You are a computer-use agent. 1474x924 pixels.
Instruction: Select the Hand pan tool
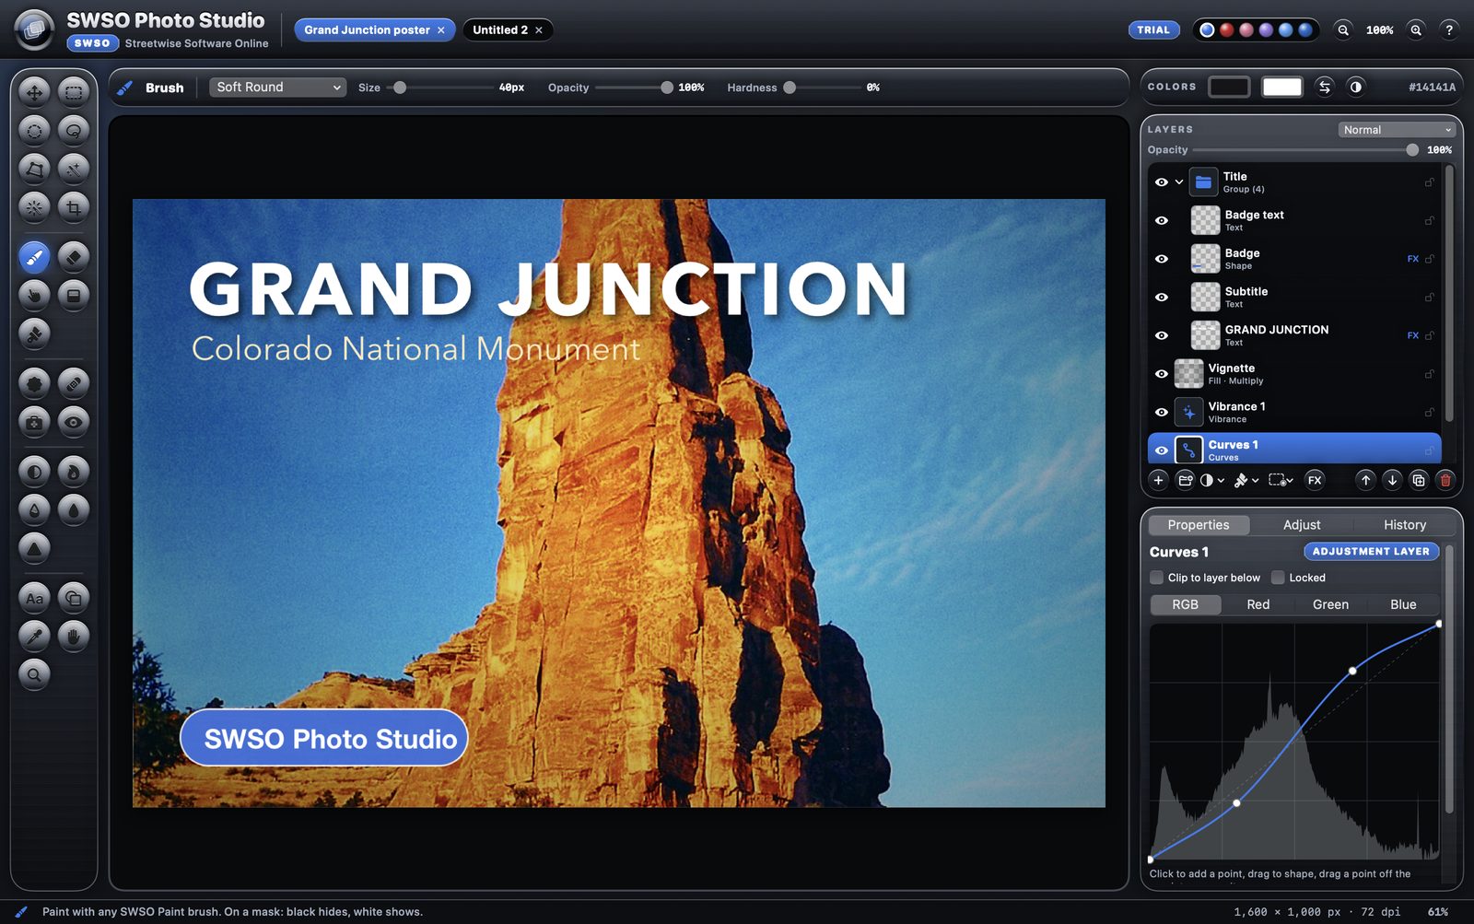74,636
